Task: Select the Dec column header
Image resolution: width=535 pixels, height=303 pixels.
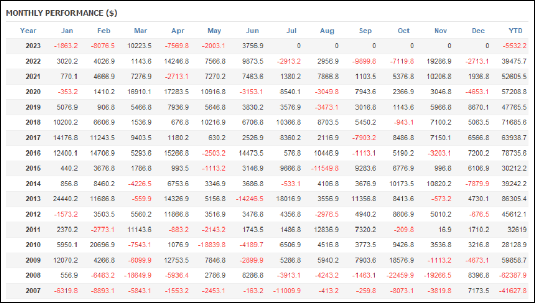Action: (x=478, y=31)
